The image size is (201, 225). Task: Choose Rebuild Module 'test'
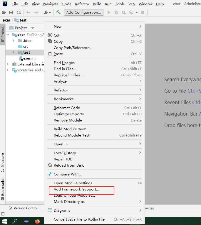[95, 135]
